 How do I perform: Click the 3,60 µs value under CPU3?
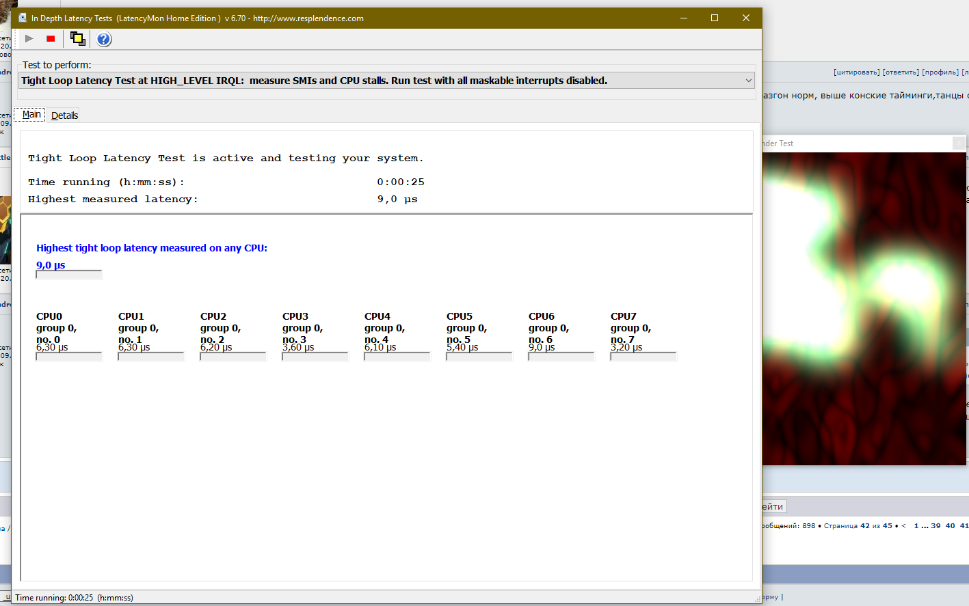(298, 347)
